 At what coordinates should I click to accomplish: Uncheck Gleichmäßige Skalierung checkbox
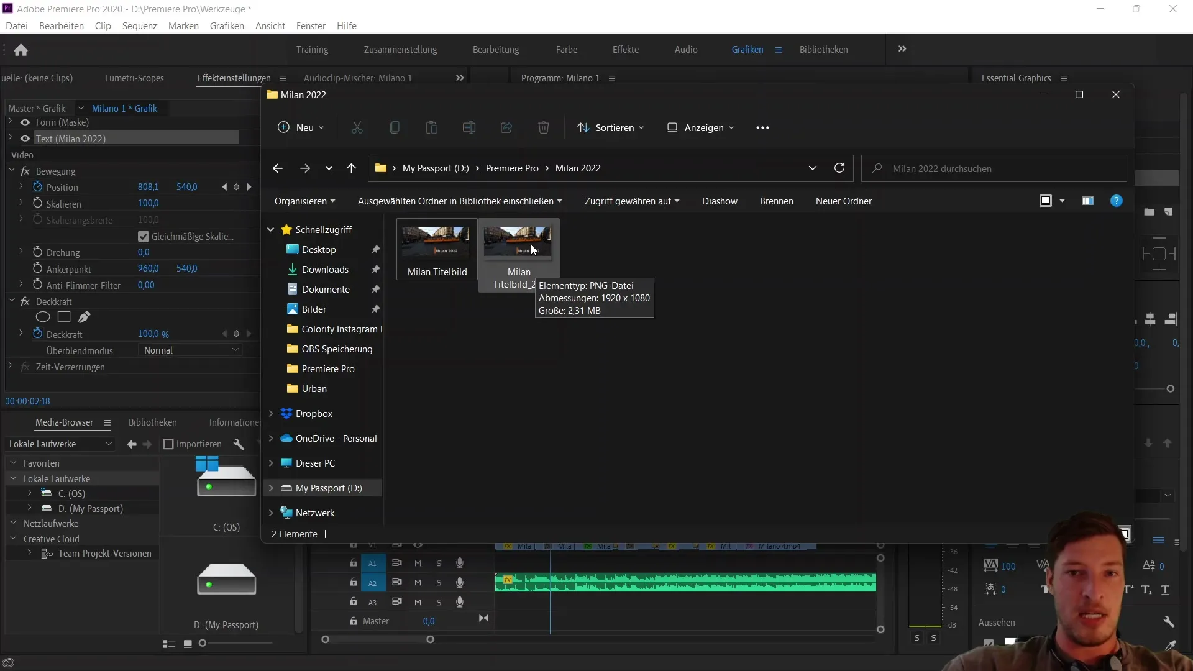144,237
